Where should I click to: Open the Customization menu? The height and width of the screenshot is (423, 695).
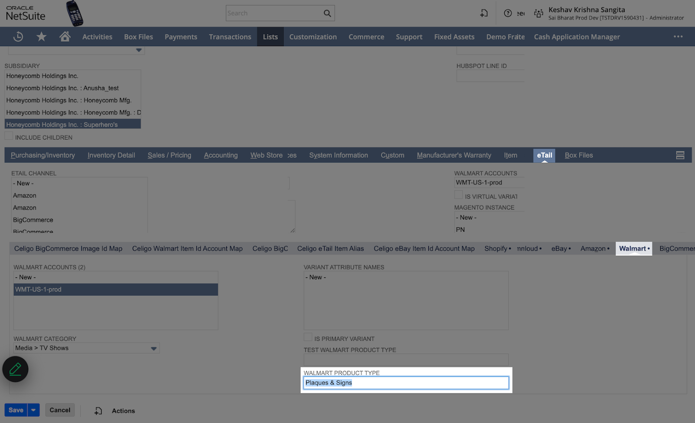pos(313,37)
